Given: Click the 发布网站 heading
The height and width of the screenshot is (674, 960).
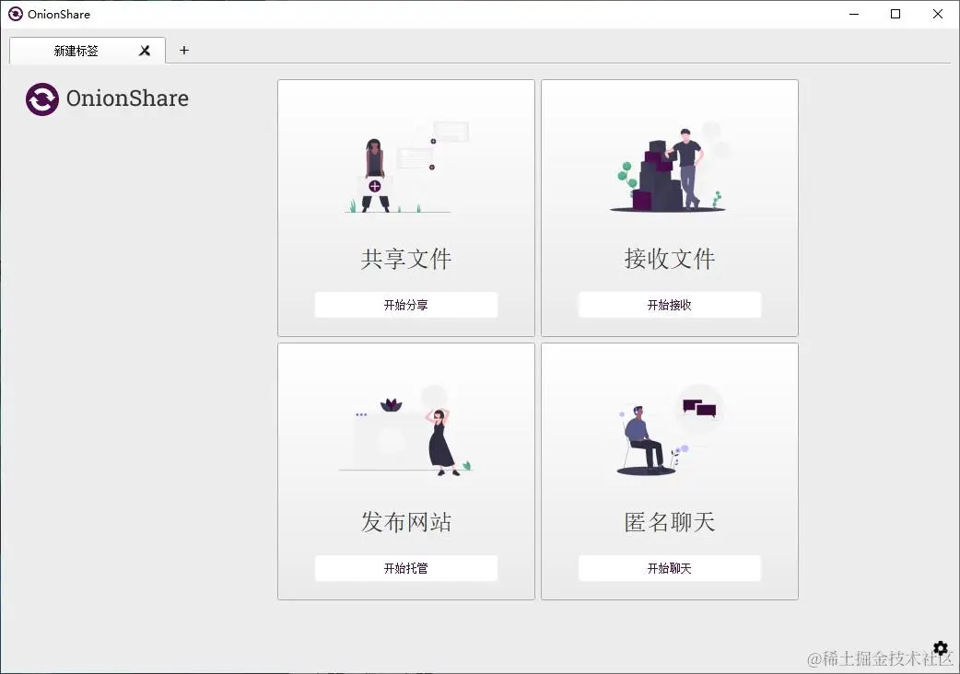Looking at the screenshot, I should (406, 522).
